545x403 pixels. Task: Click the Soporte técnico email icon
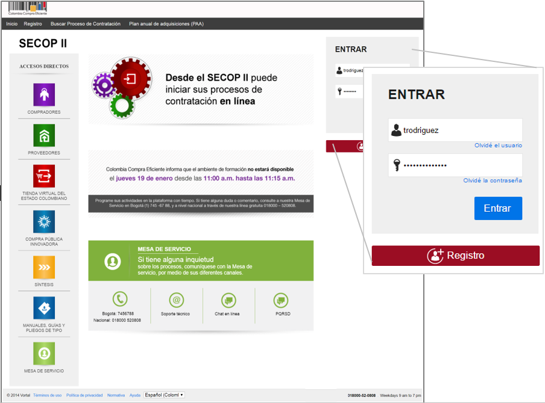coord(177,300)
